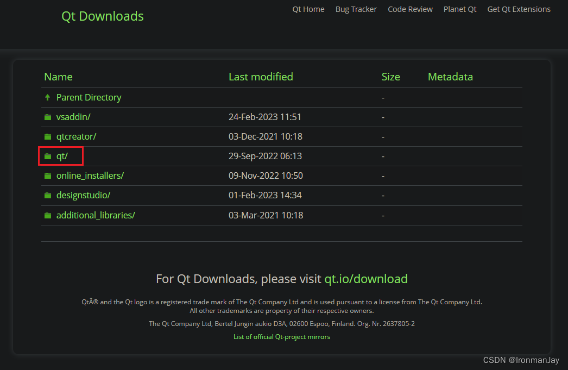Click the folder icon beside qt/
The height and width of the screenshot is (370, 568).
48,156
